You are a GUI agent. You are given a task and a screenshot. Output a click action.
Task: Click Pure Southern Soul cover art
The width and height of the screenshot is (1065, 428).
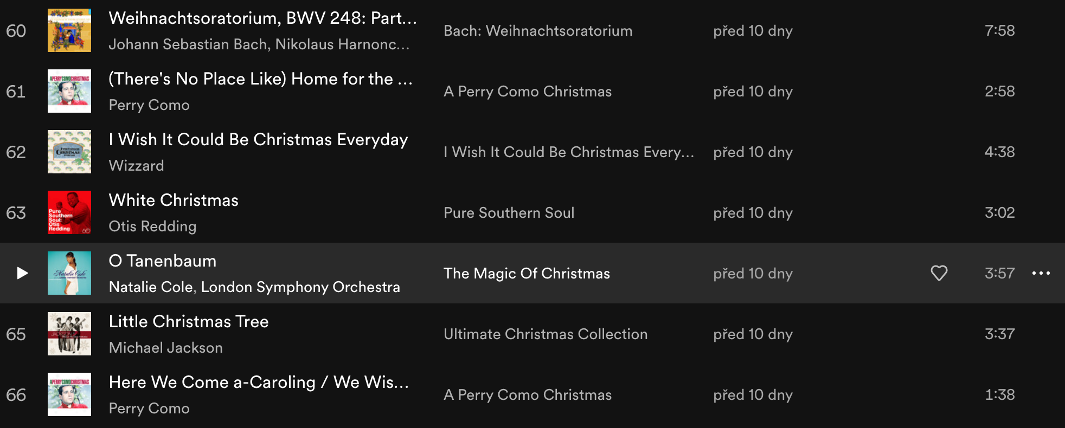coord(69,212)
